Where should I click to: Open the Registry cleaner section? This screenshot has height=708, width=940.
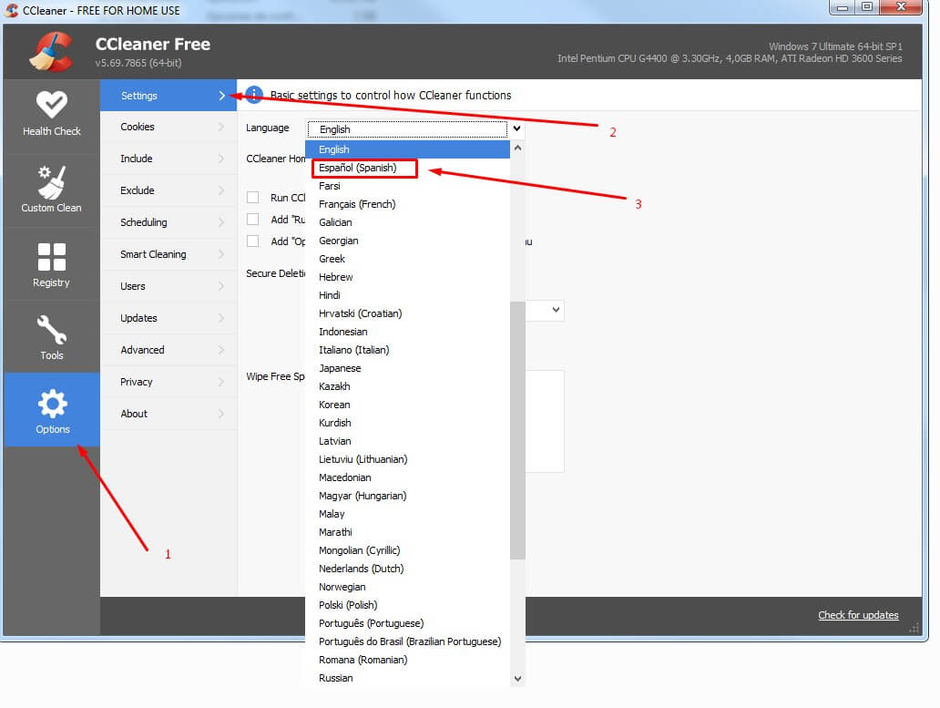click(52, 264)
